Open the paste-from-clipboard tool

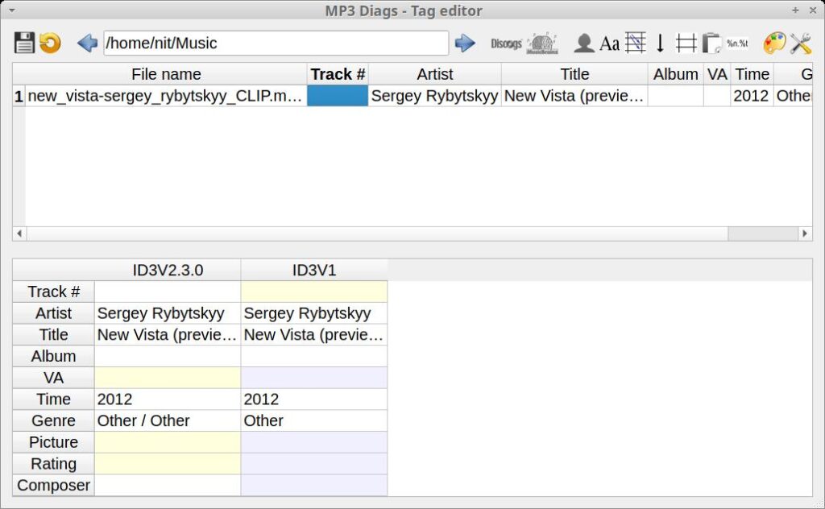click(711, 43)
